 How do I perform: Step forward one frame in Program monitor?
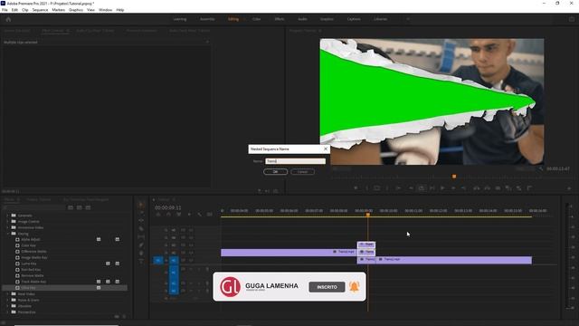[x=453, y=188]
